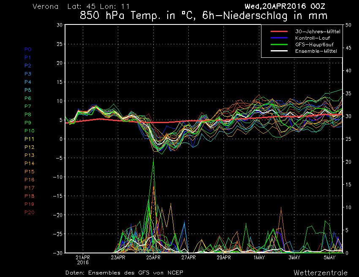
Task: Click the 30 value on temperature axis
Action: [60, 25]
